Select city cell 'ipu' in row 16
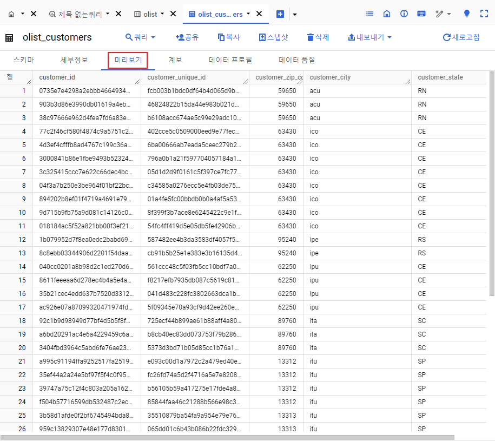The width and height of the screenshot is (495, 441). (358, 294)
